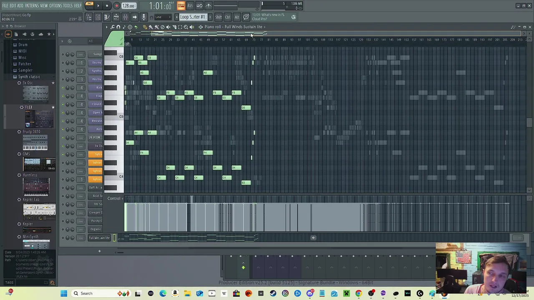
Task: Select the piano roll Mute tool
Action: pos(168,27)
